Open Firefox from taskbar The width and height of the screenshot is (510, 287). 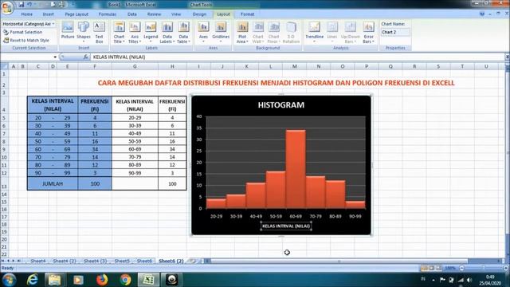pyautogui.click(x=102, y=280)
